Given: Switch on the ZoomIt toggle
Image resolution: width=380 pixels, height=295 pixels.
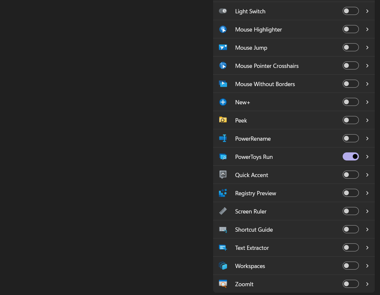Looking at the screenshot, I should (x=350, y=284).
